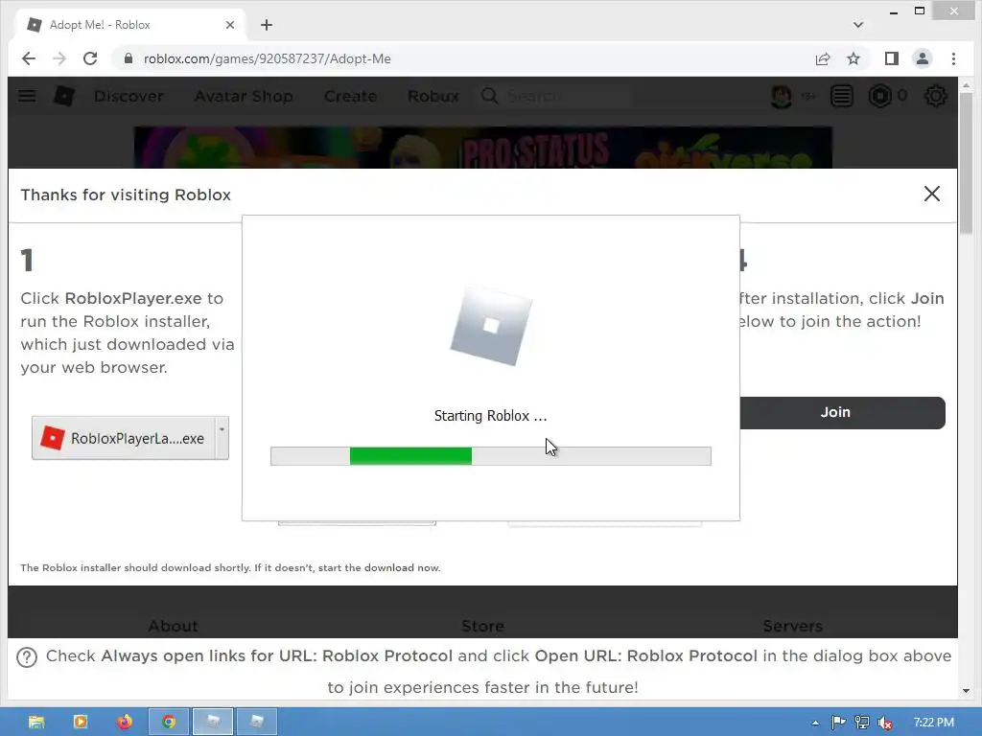Share this page icon in address bar
The width and height of the screenshot is (982, 736).
pos(822,58)
